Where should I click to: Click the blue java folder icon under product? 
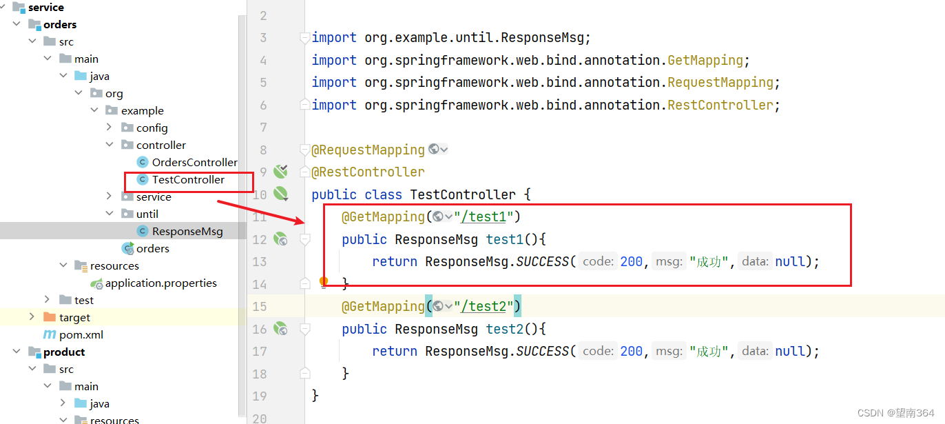pyautogui.click(x=81, y=403)
